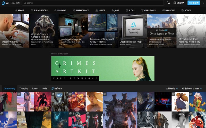
Task: Open the Creating Realistic Props card
Action: [132, 31]
